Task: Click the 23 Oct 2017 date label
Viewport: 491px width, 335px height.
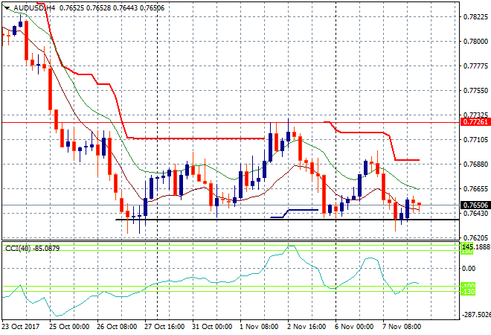Action: pos(21,327)
